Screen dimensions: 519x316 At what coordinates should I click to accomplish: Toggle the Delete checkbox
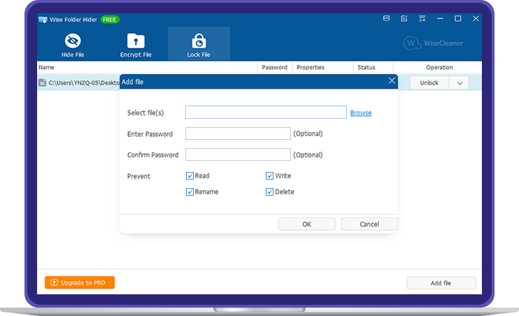[269, 192]
